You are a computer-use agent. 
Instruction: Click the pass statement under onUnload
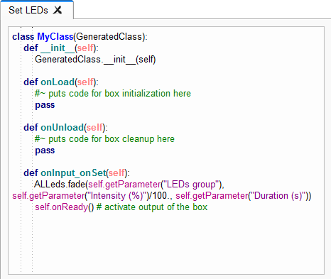(45, 151)
